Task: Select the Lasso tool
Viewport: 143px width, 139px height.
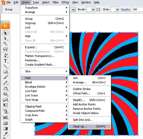Action: point(5,49)
